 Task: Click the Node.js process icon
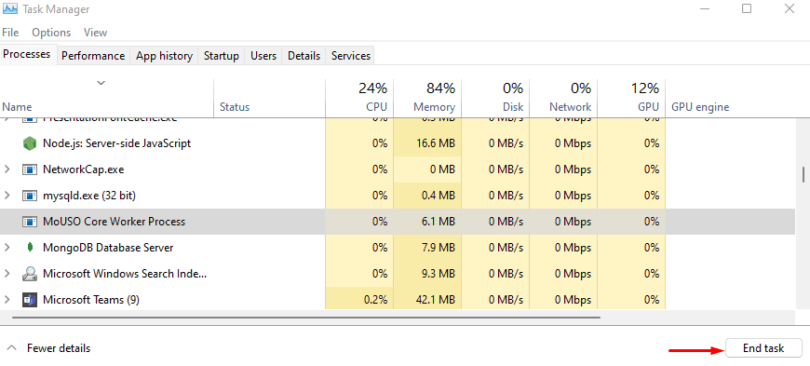click(30, 143)
